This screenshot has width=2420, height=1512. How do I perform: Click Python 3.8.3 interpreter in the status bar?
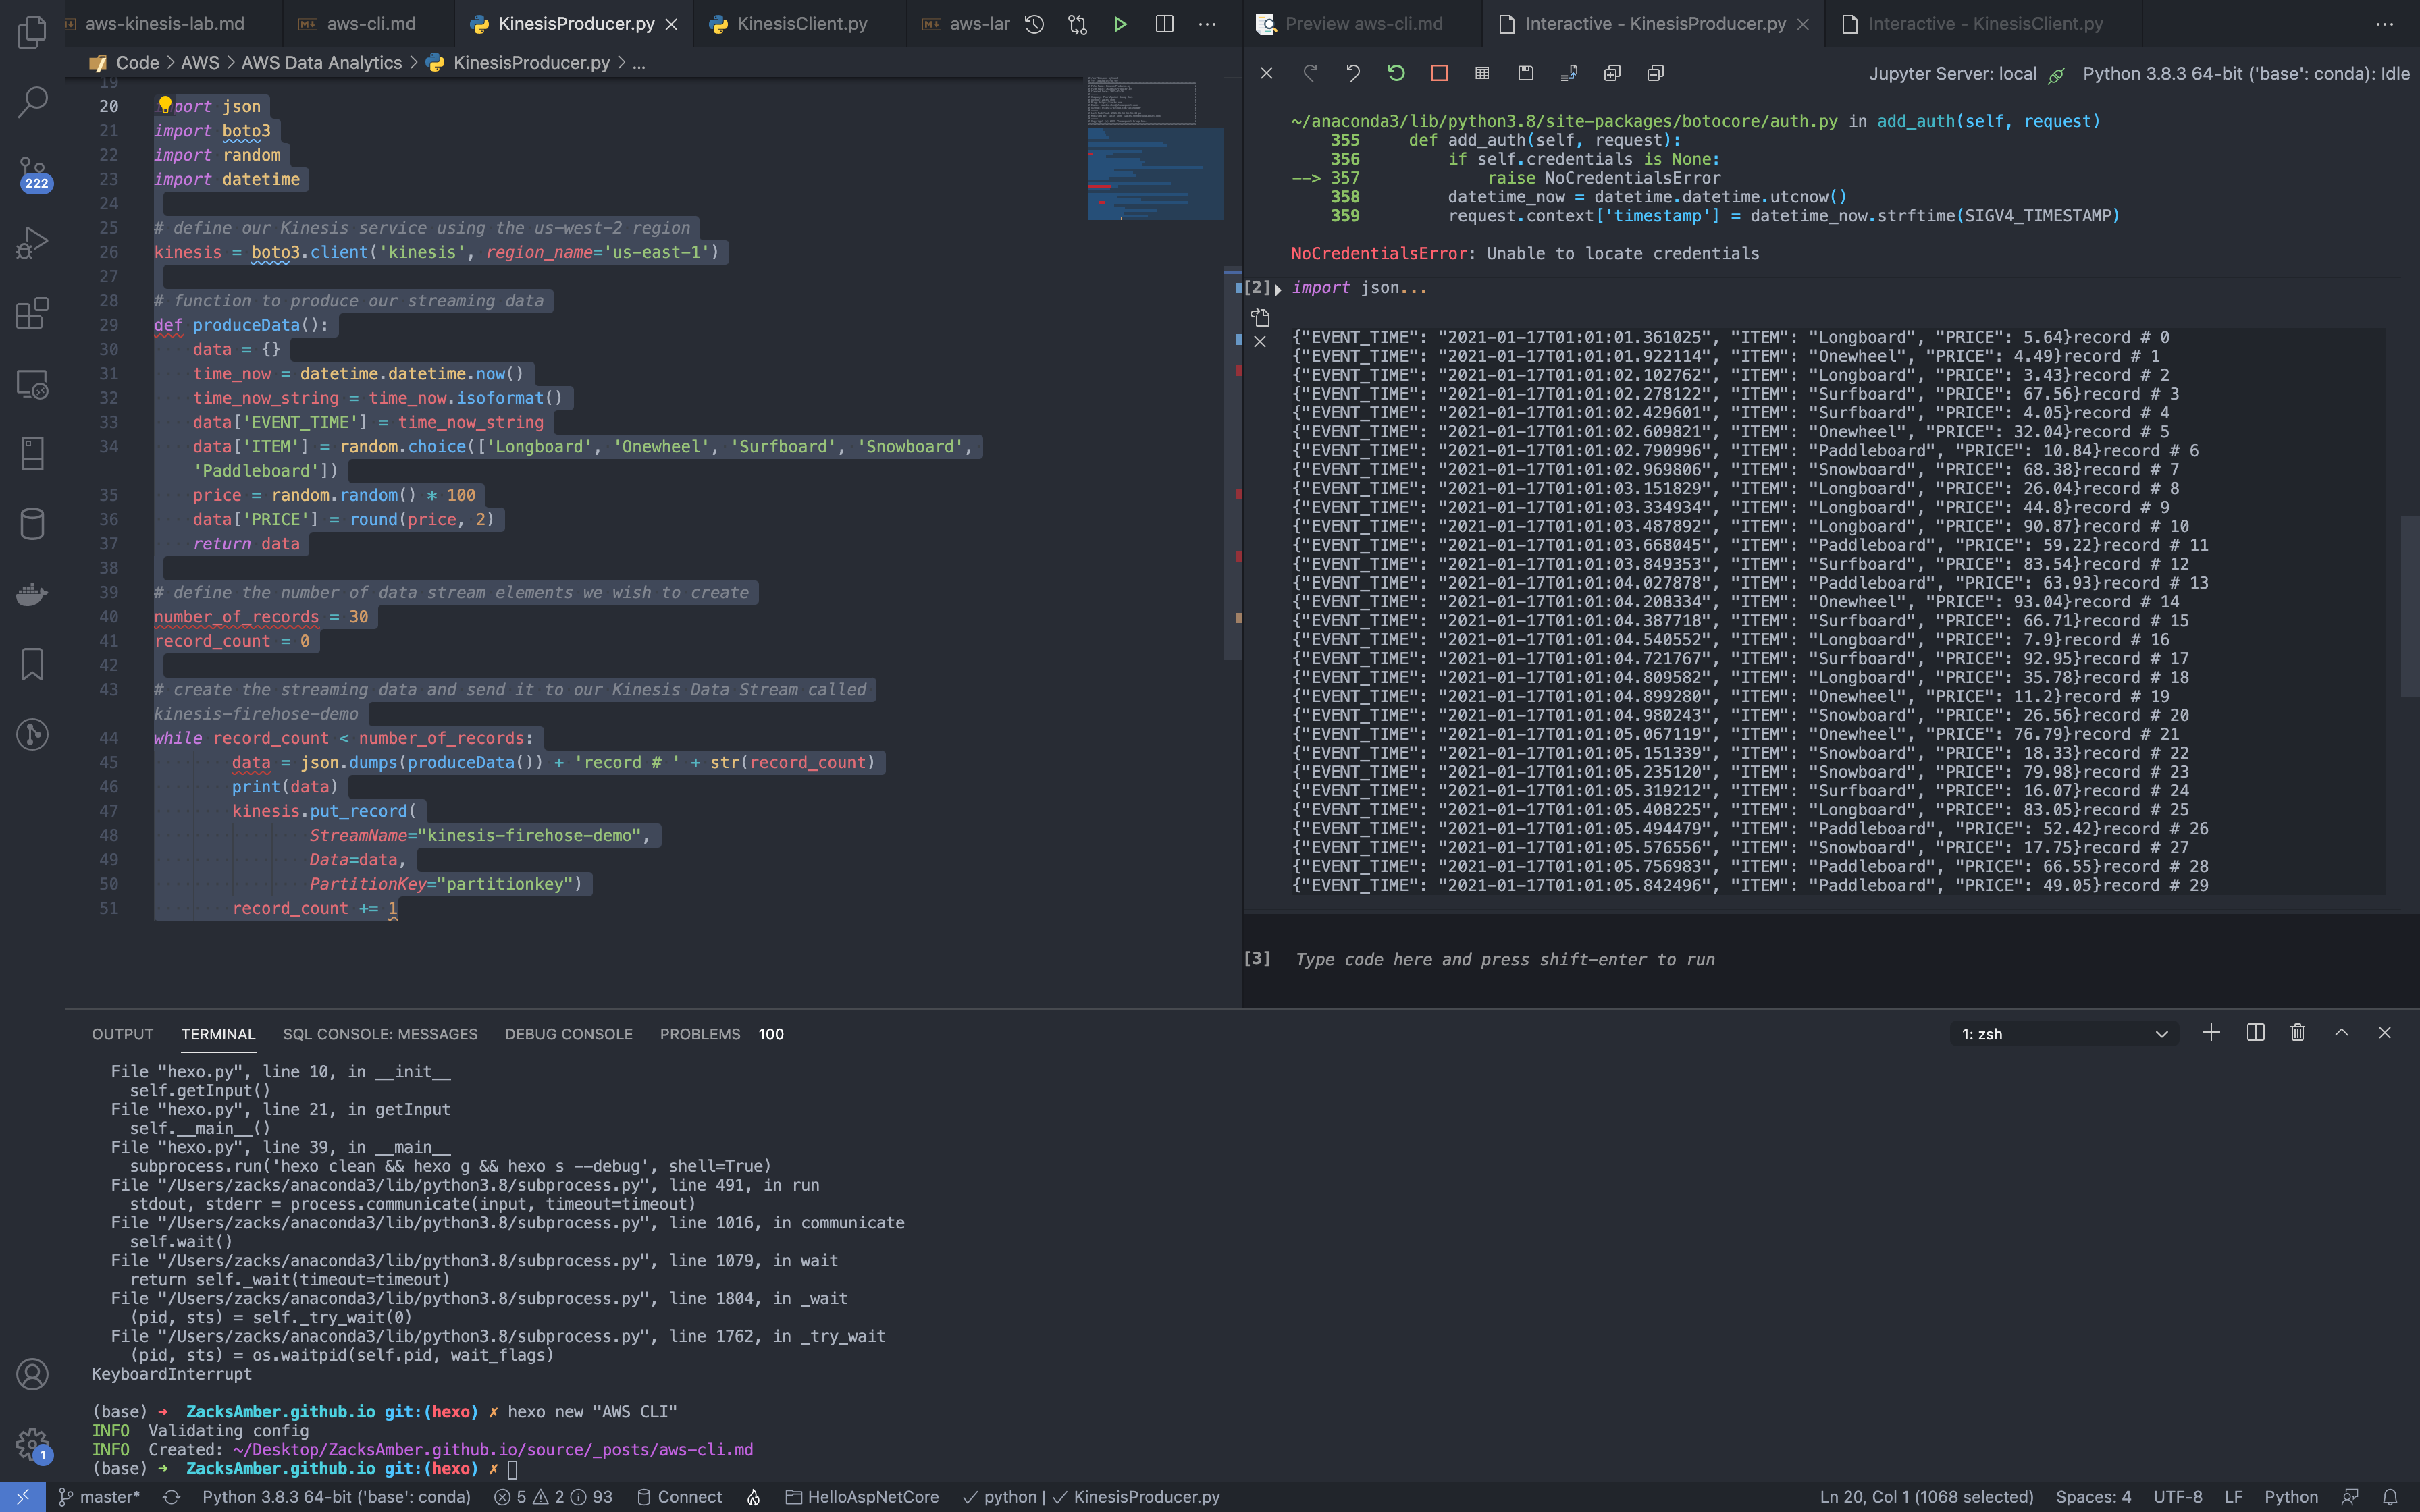(336, 1497)
